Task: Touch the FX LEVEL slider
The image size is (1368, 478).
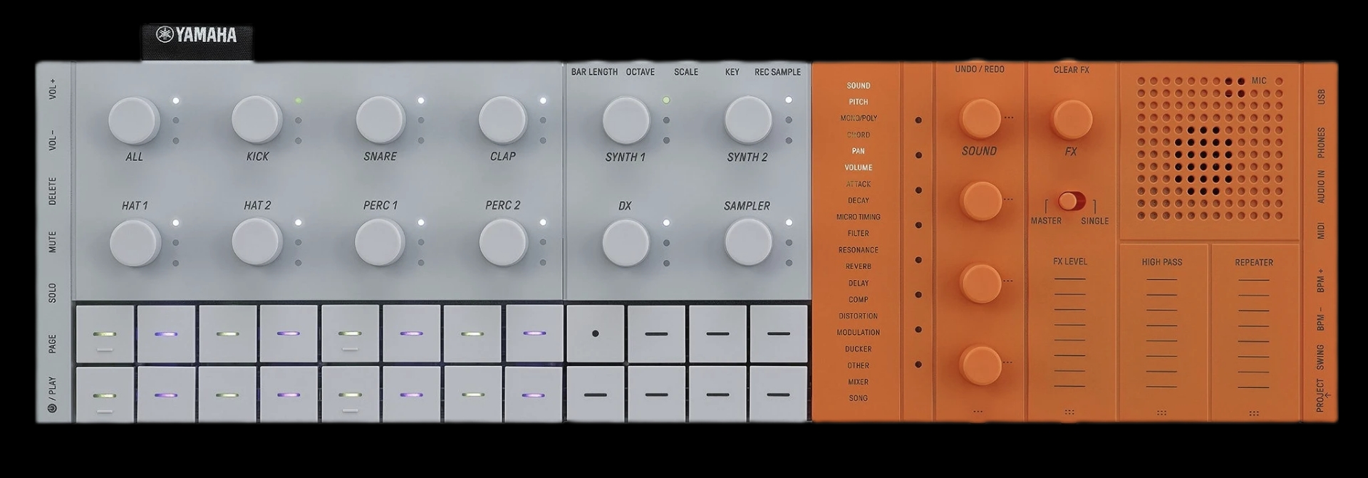Action: pyautogui.click(x=1070, y=331)
